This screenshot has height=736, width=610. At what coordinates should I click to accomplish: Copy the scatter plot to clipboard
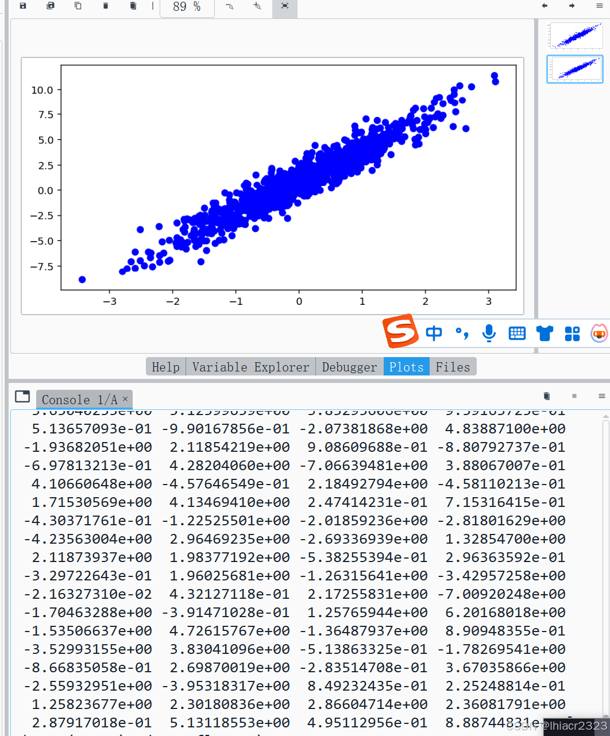78,6
